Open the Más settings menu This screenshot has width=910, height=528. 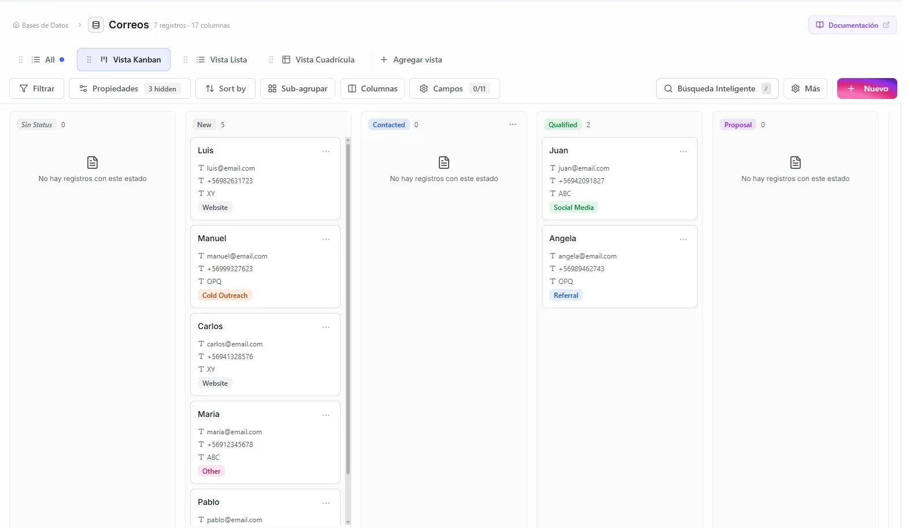tap(805, 88)
